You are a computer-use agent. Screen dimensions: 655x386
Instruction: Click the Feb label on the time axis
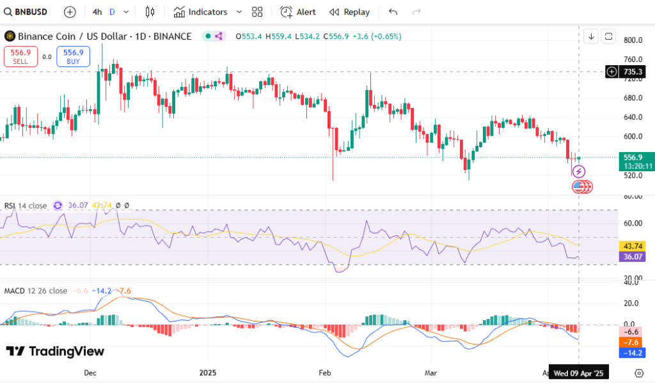pyautogui.click(x=324, y=373)
